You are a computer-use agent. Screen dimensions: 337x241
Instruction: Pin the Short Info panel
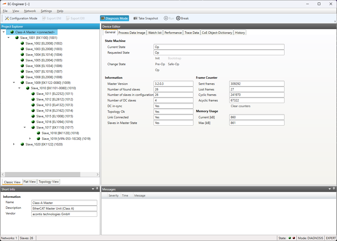click(97, 189)
